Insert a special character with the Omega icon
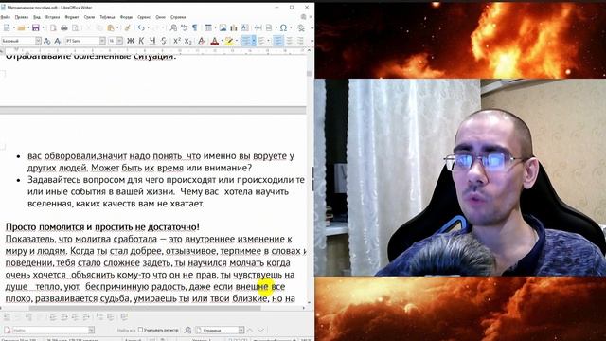The image size is (606, 341). (x=284, y=27)
